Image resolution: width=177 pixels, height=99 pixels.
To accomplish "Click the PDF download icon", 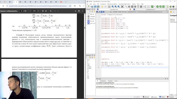I will tap(76, 11).
